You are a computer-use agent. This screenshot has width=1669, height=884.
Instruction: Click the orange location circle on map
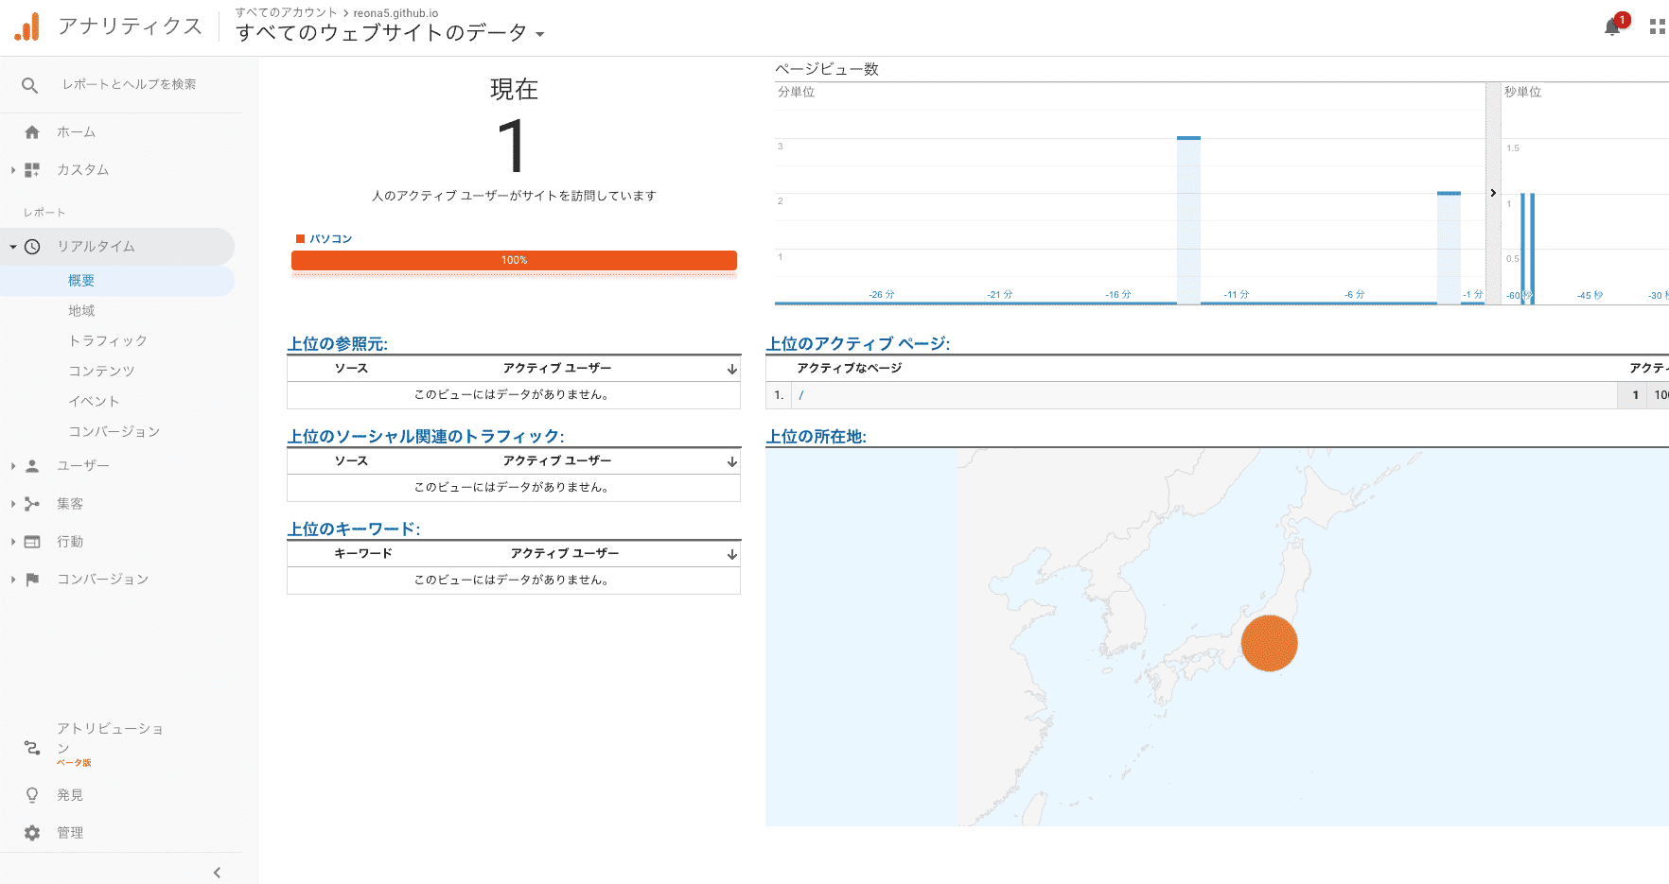pos(1269,643)
